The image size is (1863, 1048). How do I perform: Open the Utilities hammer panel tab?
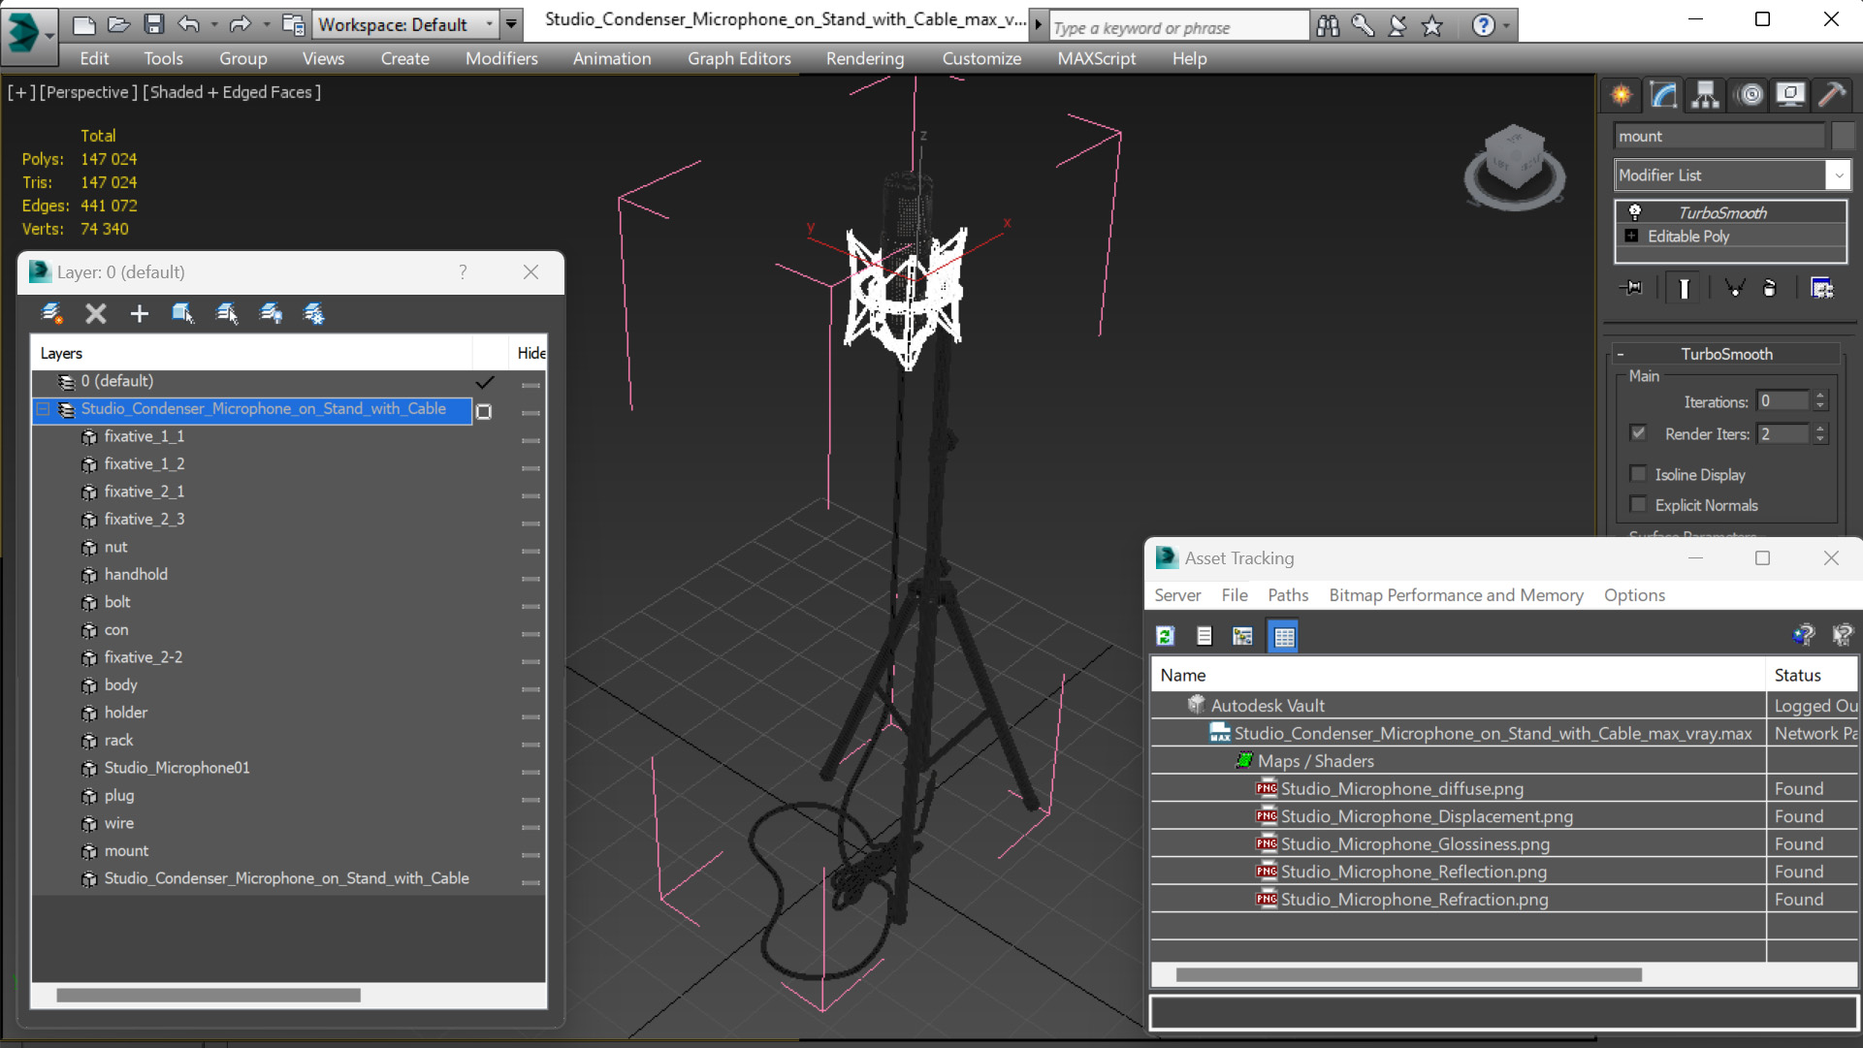[1832, 94]
